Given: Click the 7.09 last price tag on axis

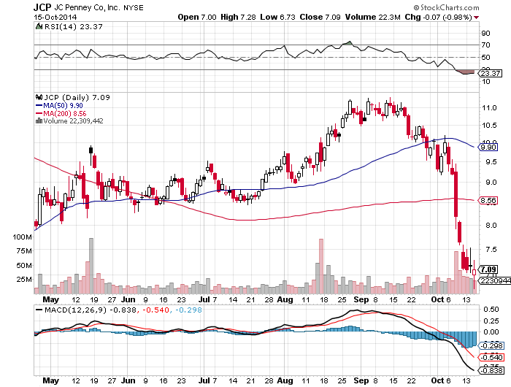Looking at the screenshot, I should coord(488,269).
